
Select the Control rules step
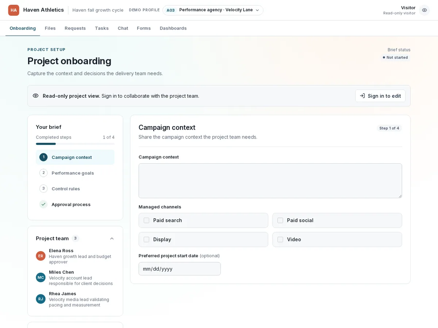coord(75,188)
